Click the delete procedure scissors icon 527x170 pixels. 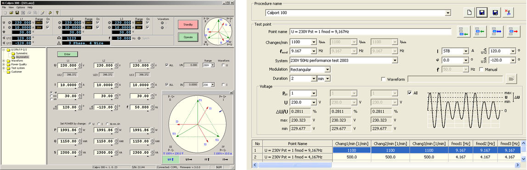[508, 12]
